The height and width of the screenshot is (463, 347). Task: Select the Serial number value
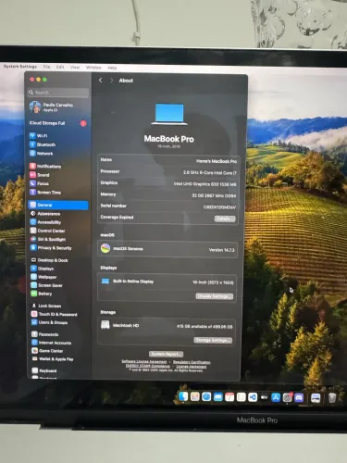(219, 207)
